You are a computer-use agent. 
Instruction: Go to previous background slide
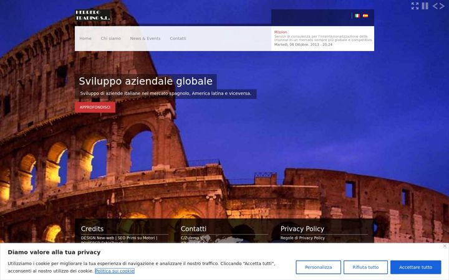[435, 6]
